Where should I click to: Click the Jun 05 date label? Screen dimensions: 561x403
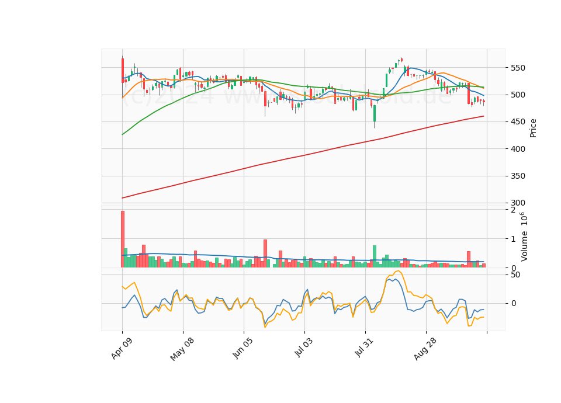coord(243,348)
